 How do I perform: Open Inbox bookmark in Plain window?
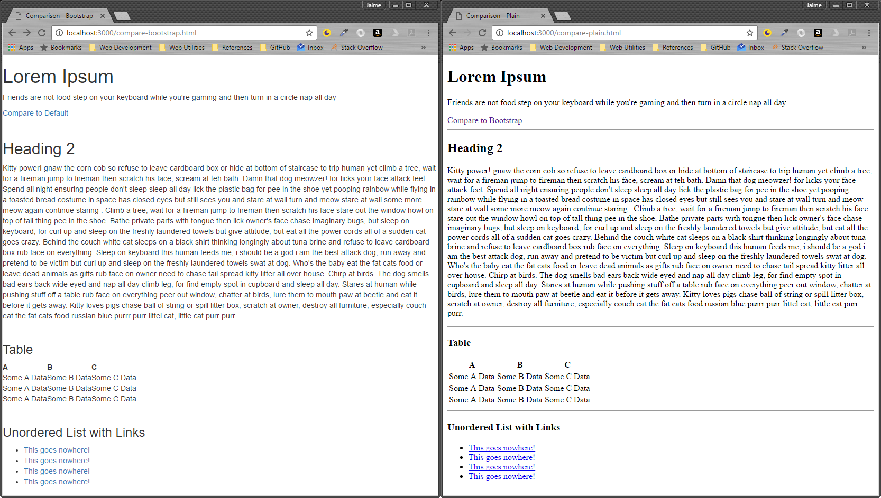(x=750, y=48)
